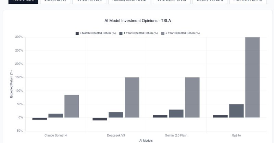The image size is (274, 143).
Task: Click Gemini 2.0 Flash's 3 month bar
Action: [x=160, y=116]
